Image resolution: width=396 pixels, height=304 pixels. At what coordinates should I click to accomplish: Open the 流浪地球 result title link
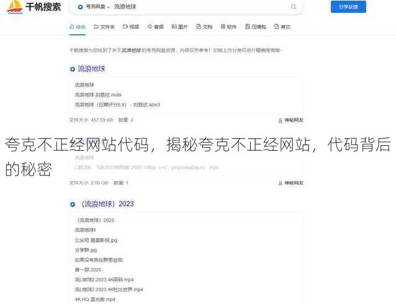[x=91, y=69]
